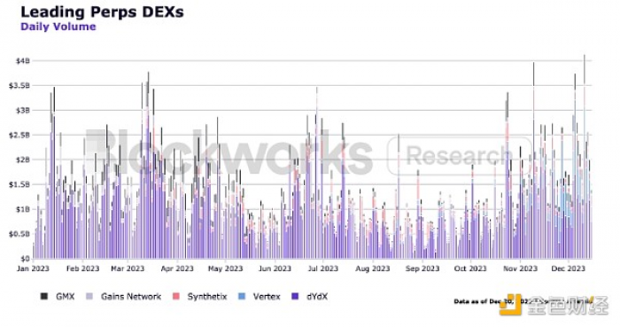Hide the Vertex series via legend text

pyautogui.click(x=267, y=296)
